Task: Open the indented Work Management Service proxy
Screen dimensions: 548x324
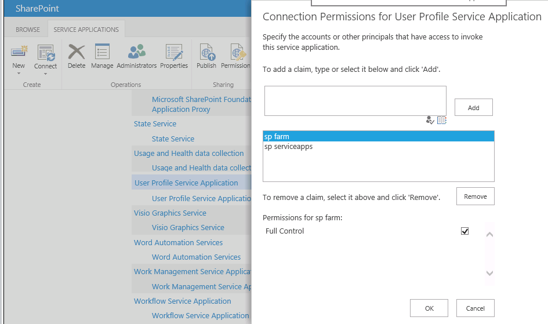Action: tap(201, 287)
